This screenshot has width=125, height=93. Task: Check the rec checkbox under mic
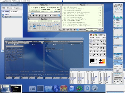100,82
